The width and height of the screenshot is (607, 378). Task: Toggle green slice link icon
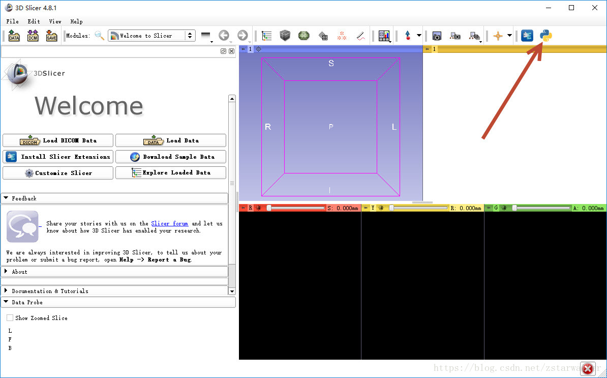coord(504,208)
